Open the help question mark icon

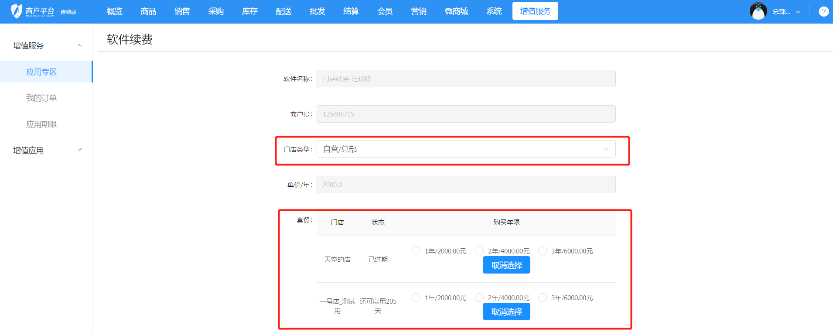[823, 12]
